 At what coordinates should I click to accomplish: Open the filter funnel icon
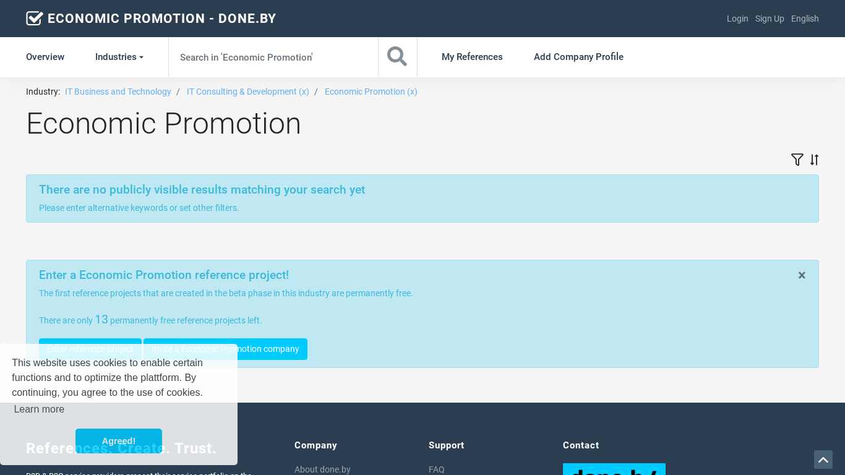click(797, 160)
